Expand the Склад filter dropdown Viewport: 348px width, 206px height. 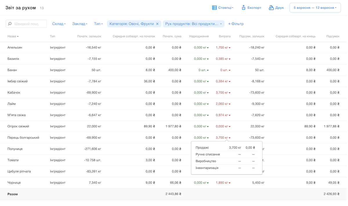tap(59, 24)
